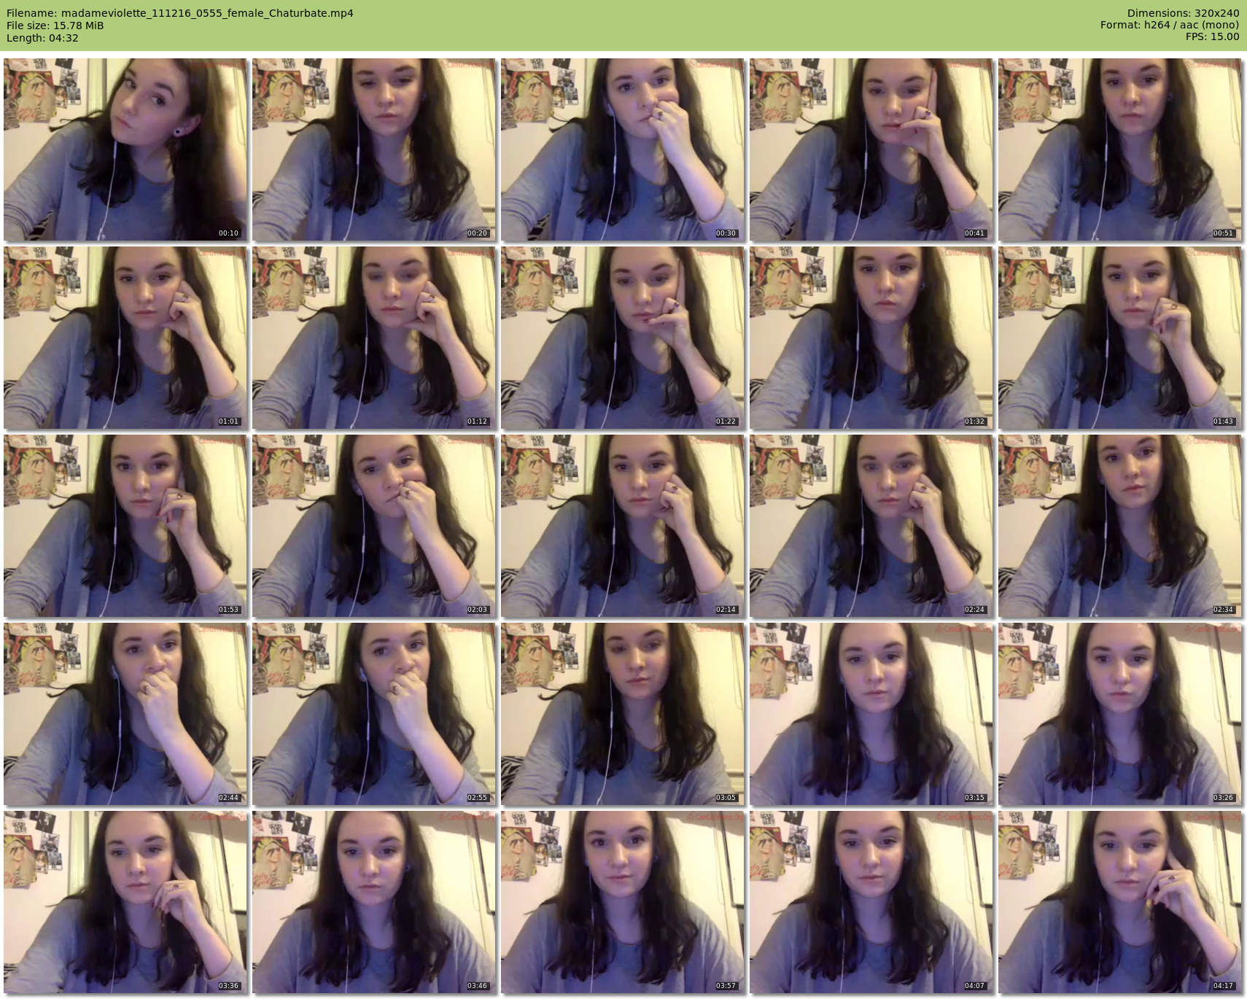Select the thumbnail at 02:24
1247x999 pixels.
point(871,526)
